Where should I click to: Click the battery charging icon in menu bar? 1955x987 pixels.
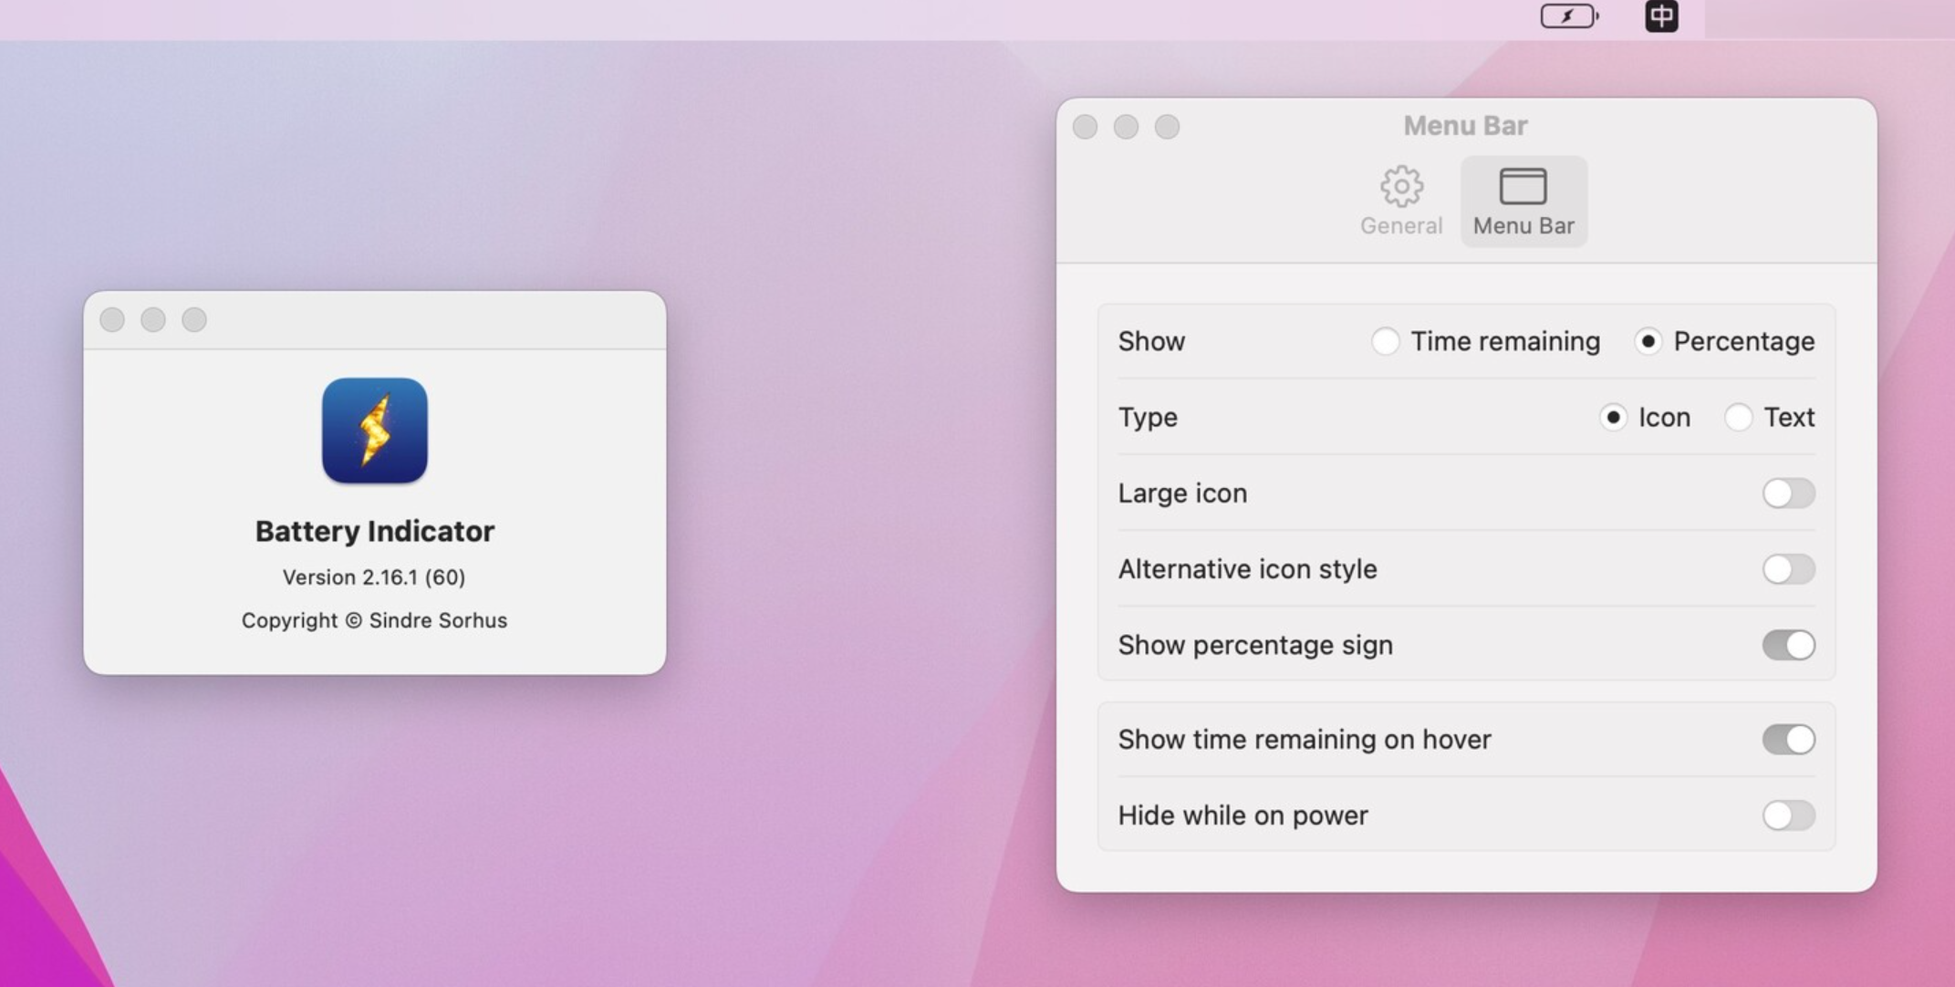coord(1569,16)
